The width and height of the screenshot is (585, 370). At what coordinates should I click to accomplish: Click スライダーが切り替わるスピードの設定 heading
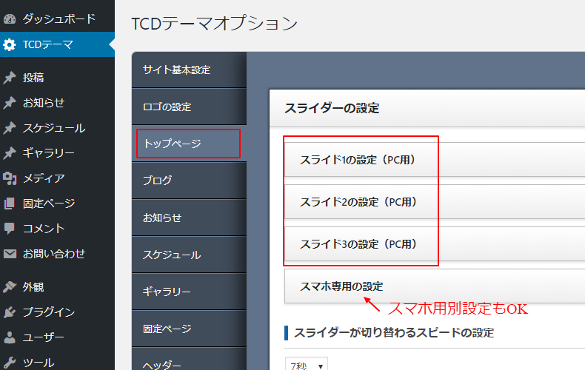(x=394, y=333)
